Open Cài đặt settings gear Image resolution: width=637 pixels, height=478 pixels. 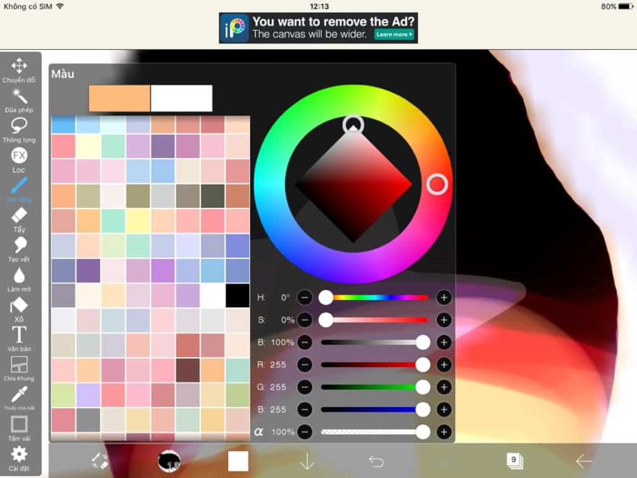(19, 458)
